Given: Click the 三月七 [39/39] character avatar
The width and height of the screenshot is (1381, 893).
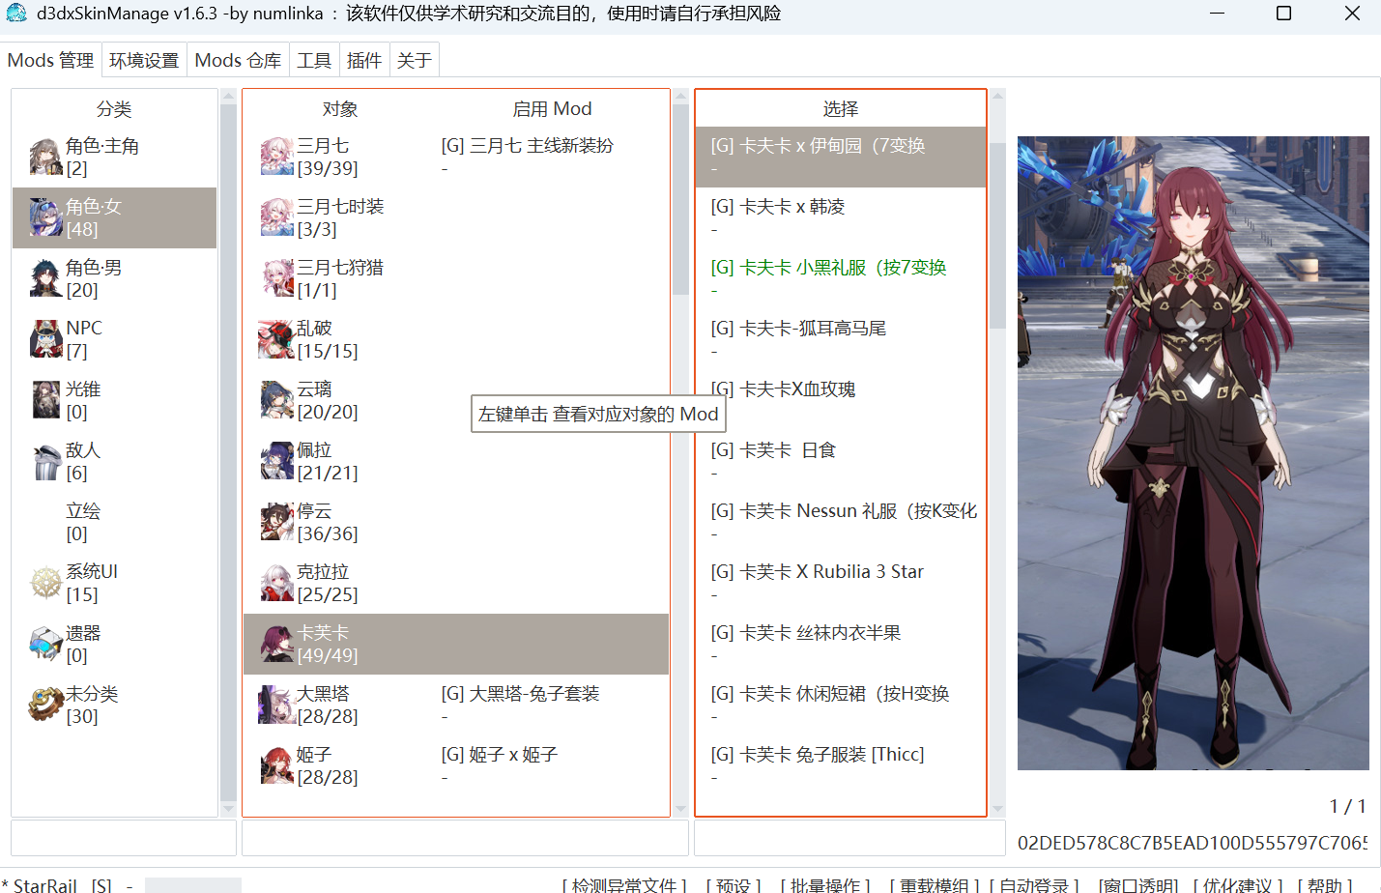Looking at the screenshot, I should (x=276, y=158).
